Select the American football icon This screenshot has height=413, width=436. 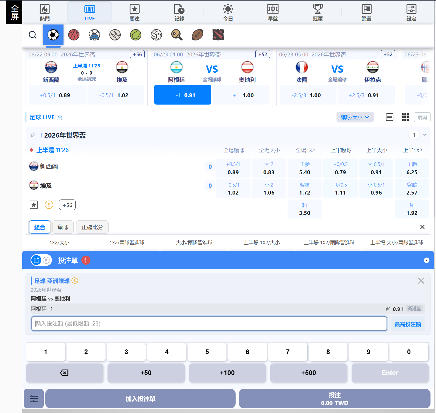pos(197,35)
